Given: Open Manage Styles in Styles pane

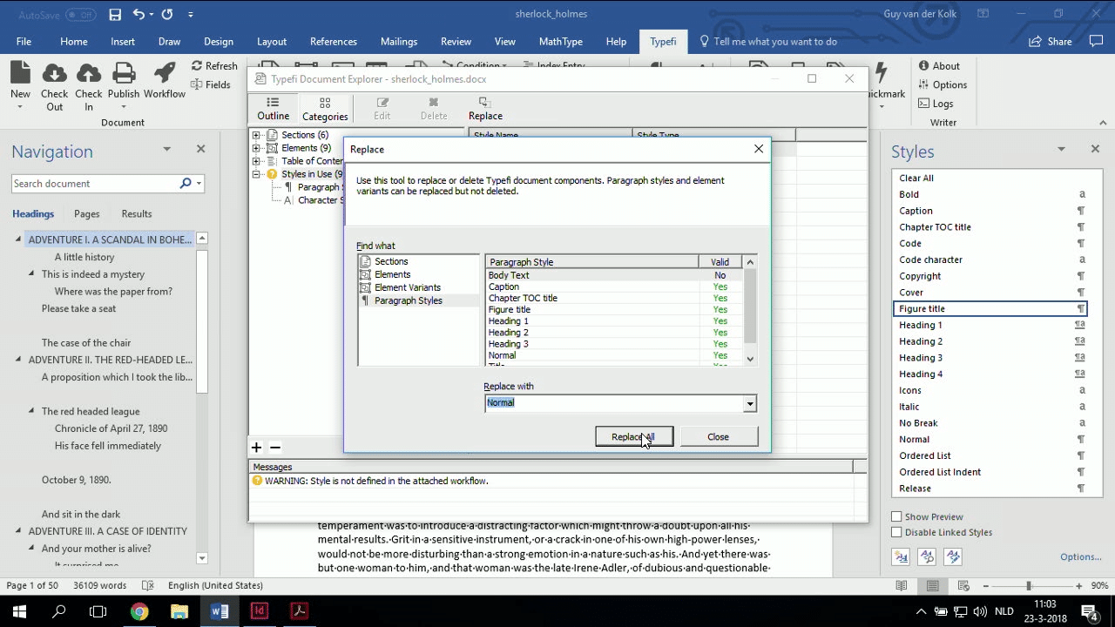Looking at the screenshot, I should (x=953, y=556).
